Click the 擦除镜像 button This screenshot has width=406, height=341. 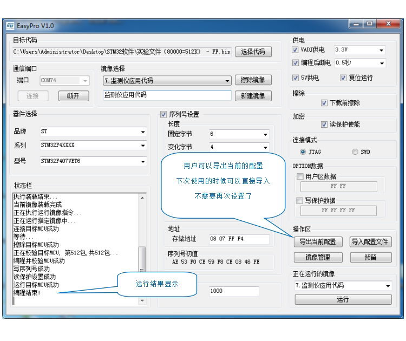(x=253, y=80)
